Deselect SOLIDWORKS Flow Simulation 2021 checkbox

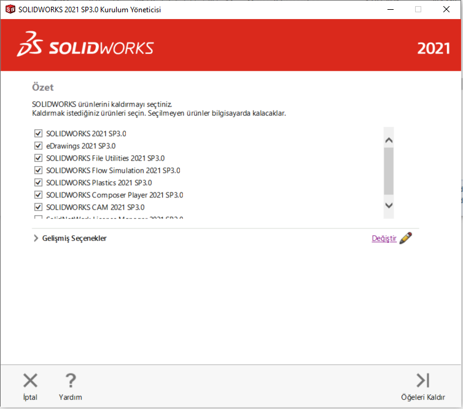[39, 170]
